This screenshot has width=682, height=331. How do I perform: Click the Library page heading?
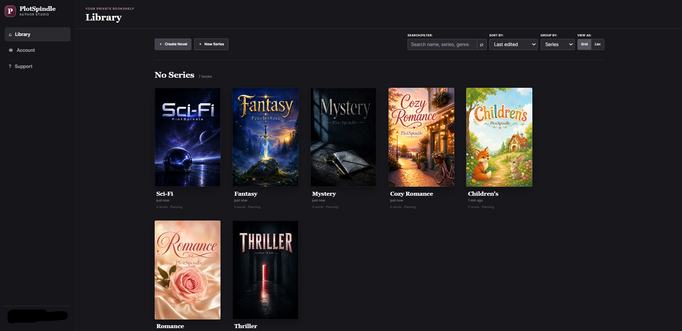[x=104, y=18]
